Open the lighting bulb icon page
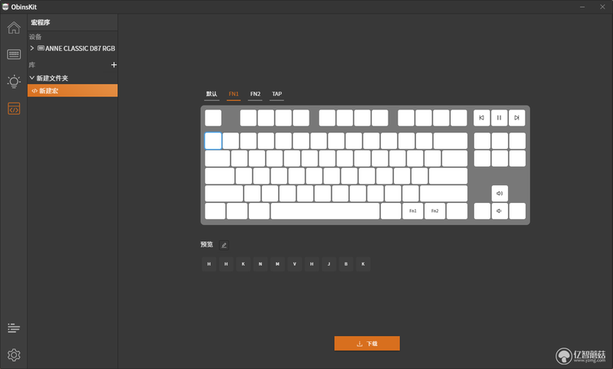Image resolution: width=613 pixels, height=369 pixels. click(14, 81)
